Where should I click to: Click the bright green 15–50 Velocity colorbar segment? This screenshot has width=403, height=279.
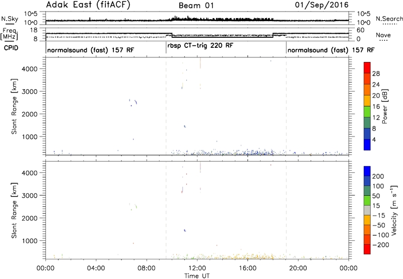[x=367, y=200]
